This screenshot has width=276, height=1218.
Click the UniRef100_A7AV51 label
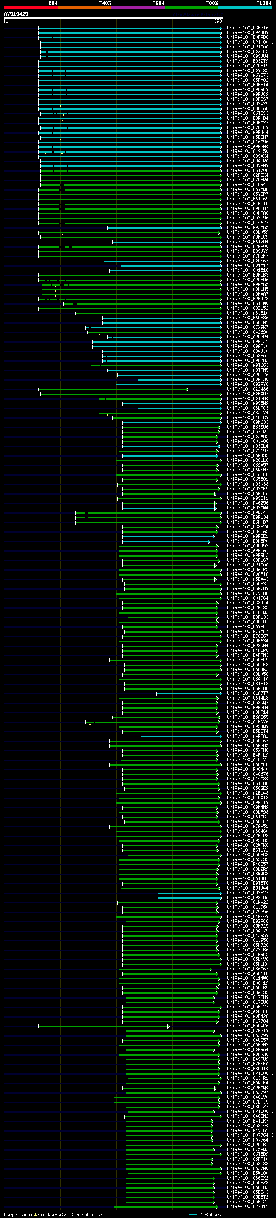click(x=247, y=827)
